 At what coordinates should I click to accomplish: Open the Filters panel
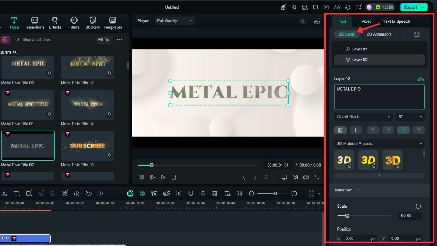point(74,23)
